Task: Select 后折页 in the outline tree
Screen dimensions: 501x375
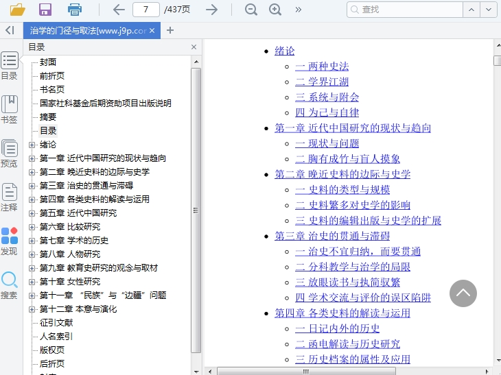Action: coord(52,364)
